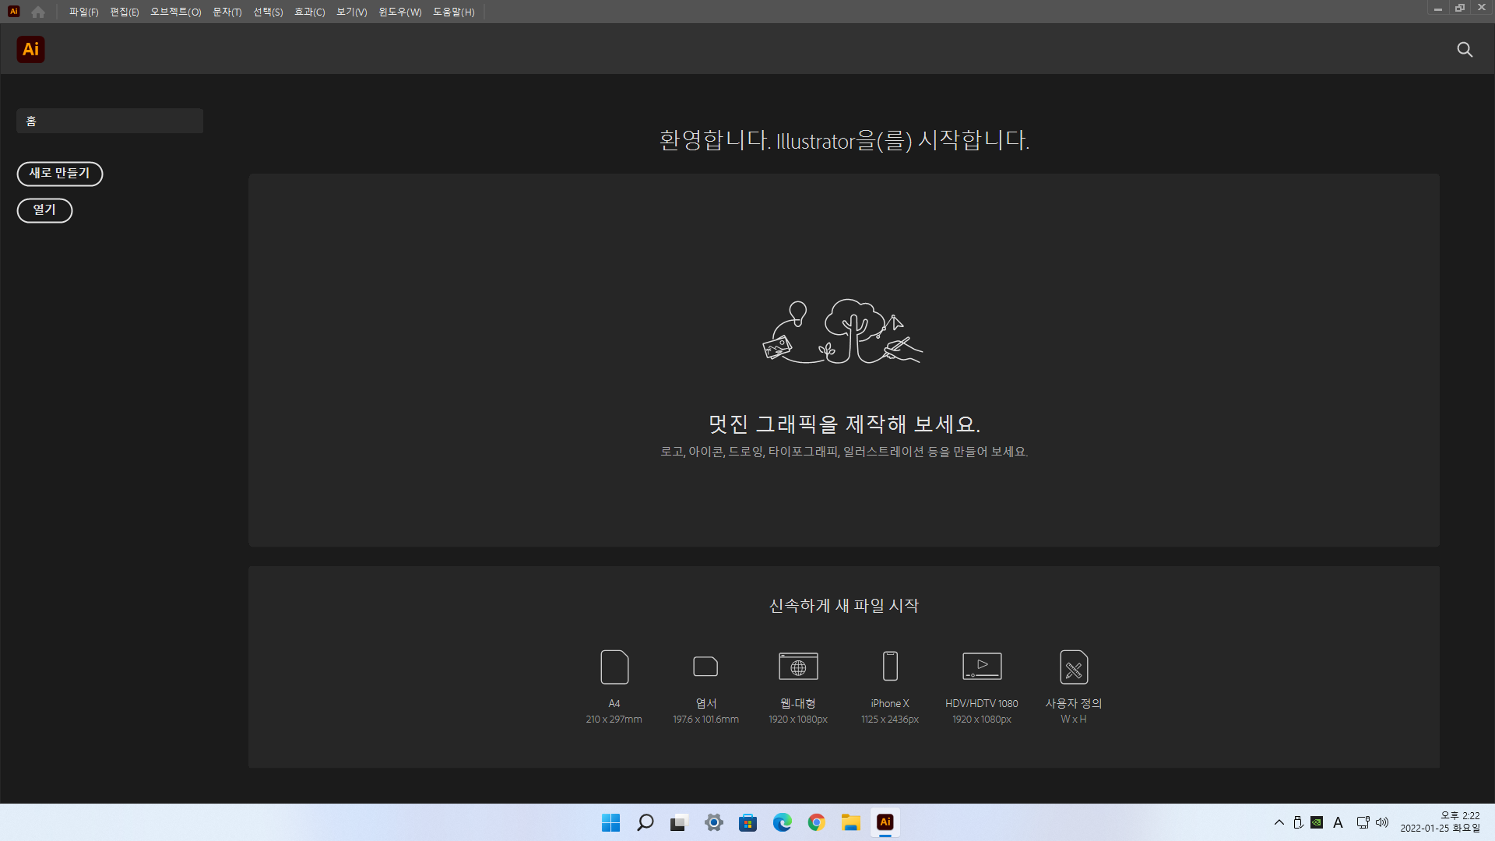1495x841 pixels.
Task: Click the Windows Start button on taskbar
Action: click(x=610, y=822)
